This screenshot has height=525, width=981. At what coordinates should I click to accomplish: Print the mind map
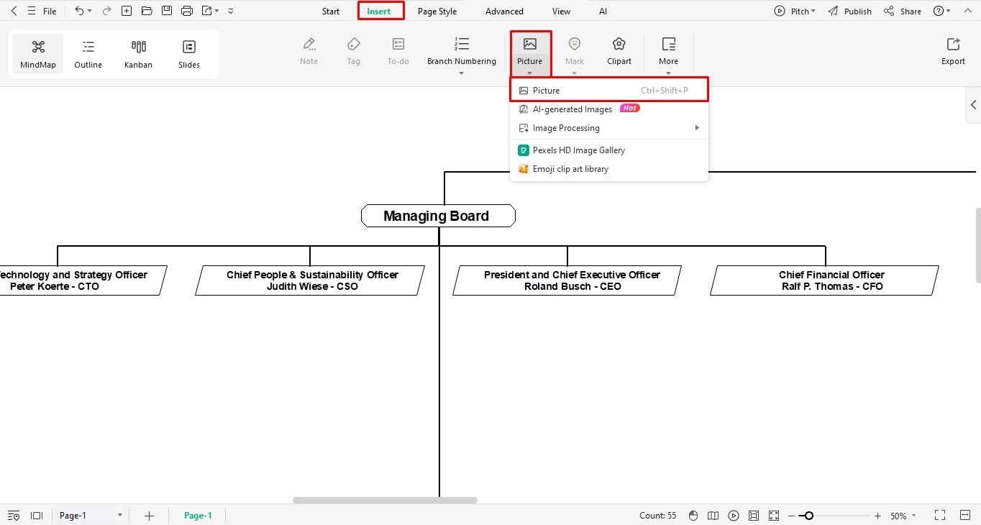[x=187, y=11]
